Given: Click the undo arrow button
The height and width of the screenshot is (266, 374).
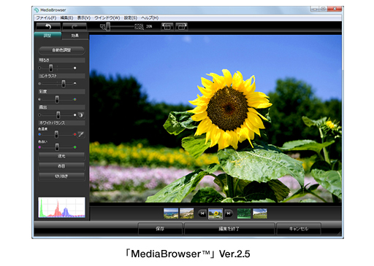Looking at the screenshot, I should coord(48,27).
